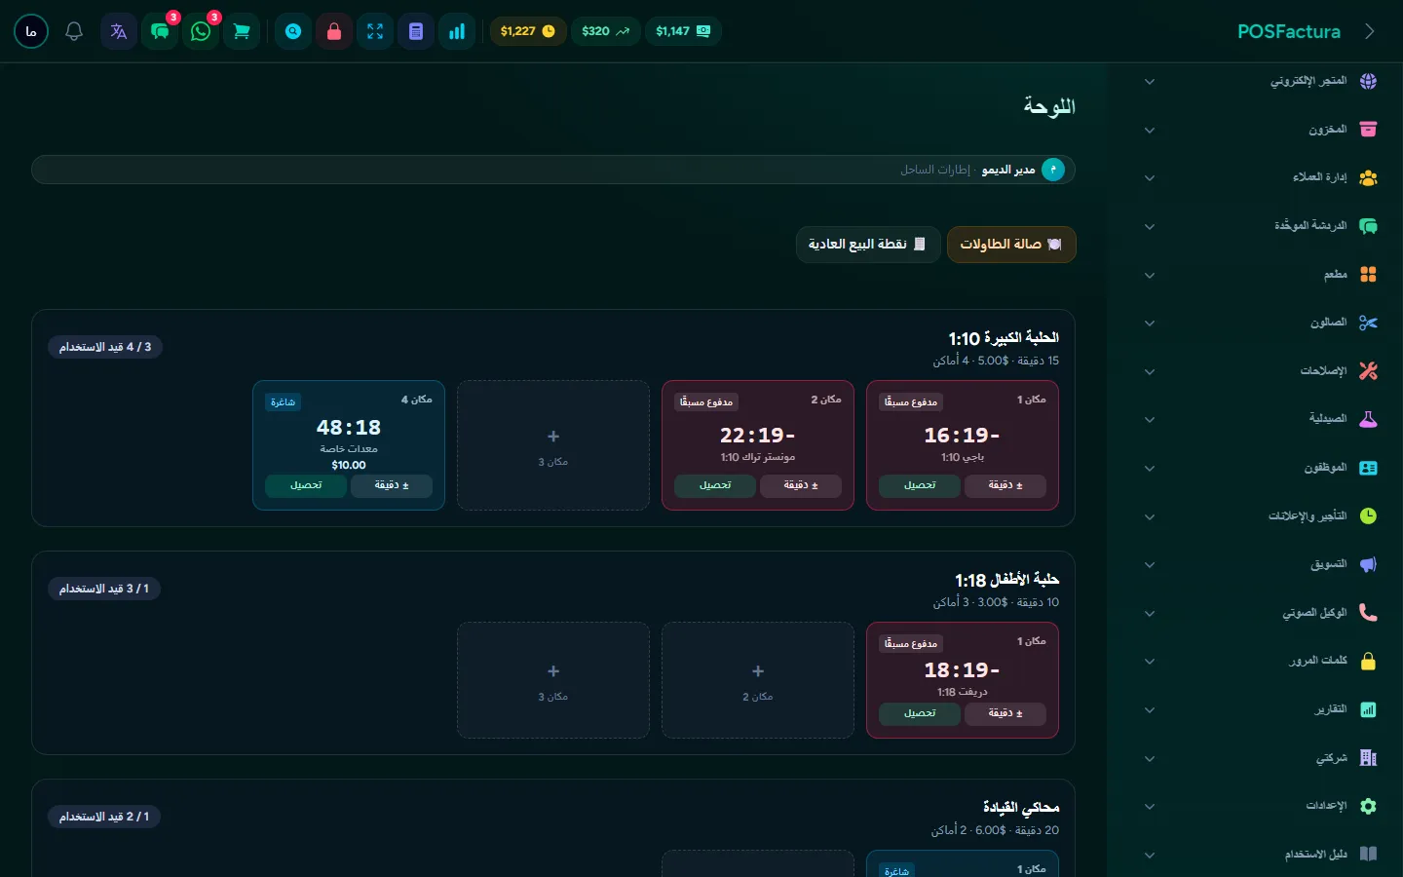The height and width of the screenshot is (877, 1403).
Task: Click the red lock screen icon
Action: pos(334,31)
